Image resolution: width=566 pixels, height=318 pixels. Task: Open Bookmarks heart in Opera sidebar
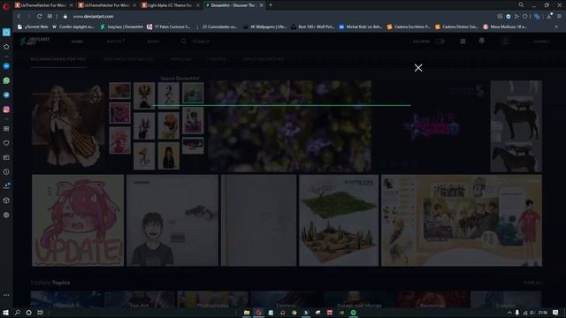click(6, 143)
